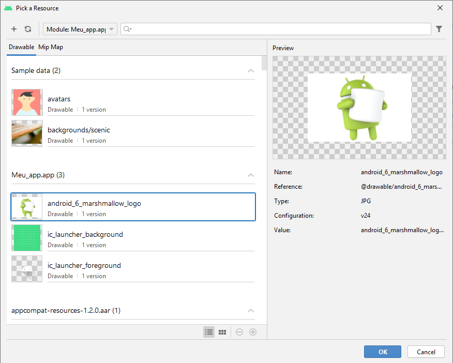
Task: Click the zoom out minus icon
Action: pyautogui.click(x=239, y=332)
